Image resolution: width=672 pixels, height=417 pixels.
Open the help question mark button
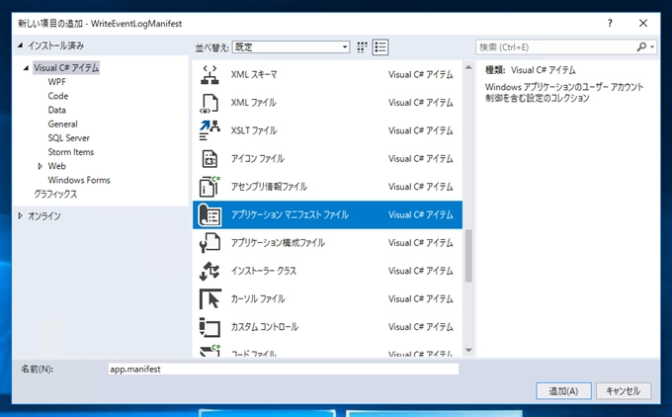[x=610, y=23]
